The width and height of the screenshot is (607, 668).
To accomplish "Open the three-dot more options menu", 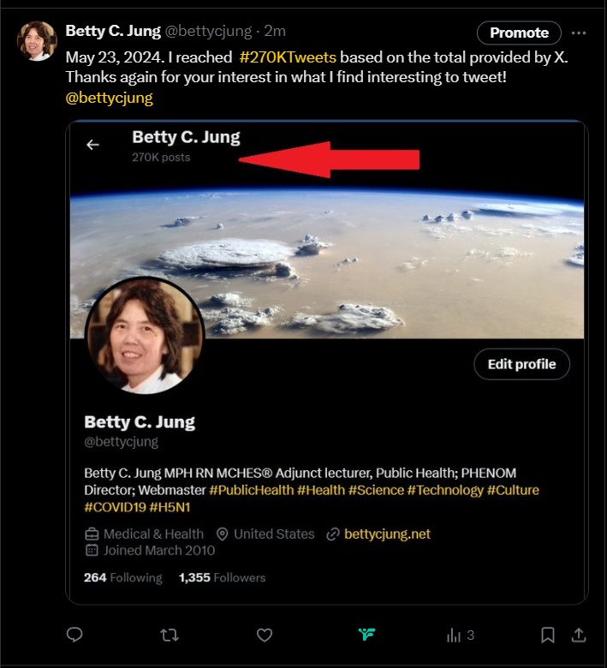I will coord(579,33).
